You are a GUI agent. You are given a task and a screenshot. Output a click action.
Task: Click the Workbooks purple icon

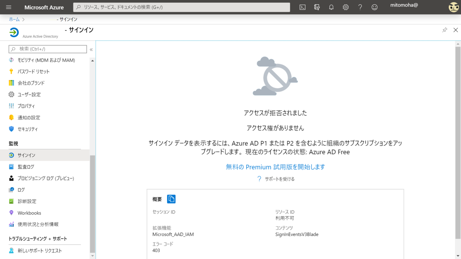click(x=12, y=213)
